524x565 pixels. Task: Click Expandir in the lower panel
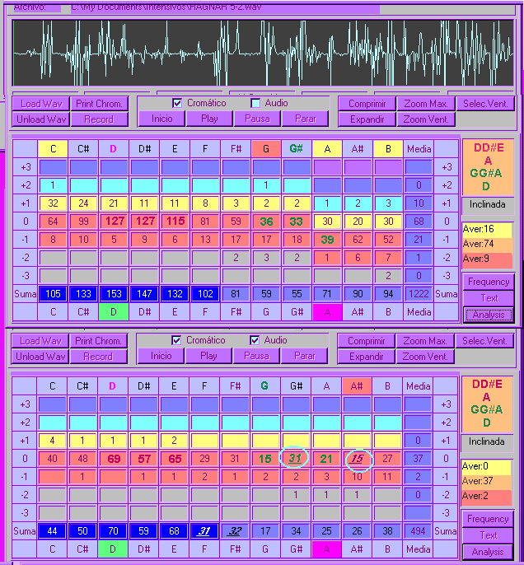[367, 357]
